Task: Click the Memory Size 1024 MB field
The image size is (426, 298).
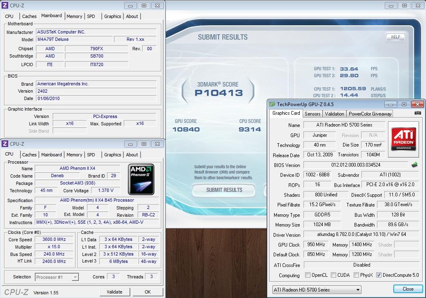Action: (322, 225)
